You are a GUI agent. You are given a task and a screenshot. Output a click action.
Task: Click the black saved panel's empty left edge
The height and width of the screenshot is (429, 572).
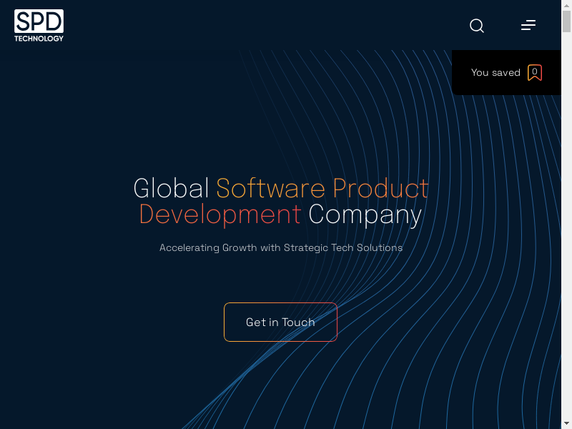[x=459, y=72]
